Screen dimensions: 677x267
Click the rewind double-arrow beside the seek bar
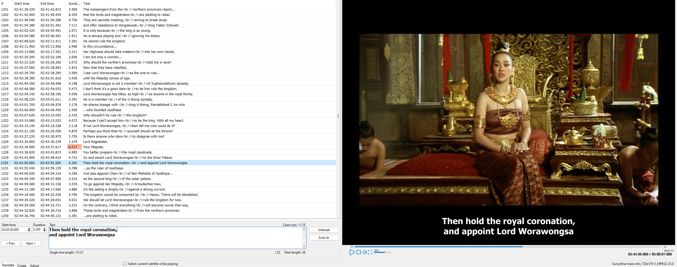pyautogui.click(x=352, y=247)
